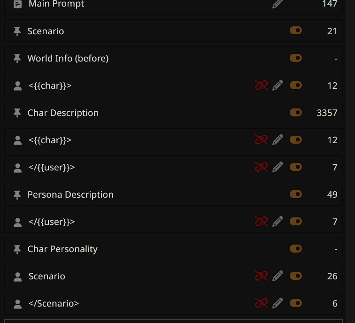Click unlink icon on </{{user}}> row above Persona Description
355x323 pixels.
pos(262,167)
